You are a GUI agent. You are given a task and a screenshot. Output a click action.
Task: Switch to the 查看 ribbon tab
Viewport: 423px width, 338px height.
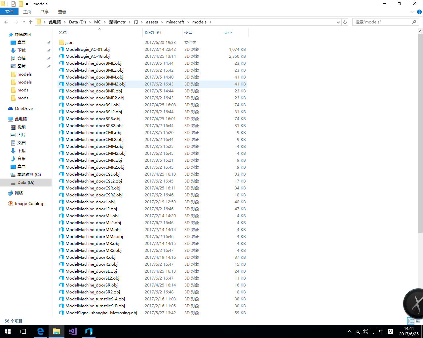coord(62,12)
